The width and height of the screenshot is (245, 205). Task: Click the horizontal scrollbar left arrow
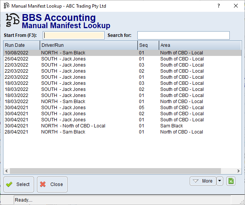6,171
